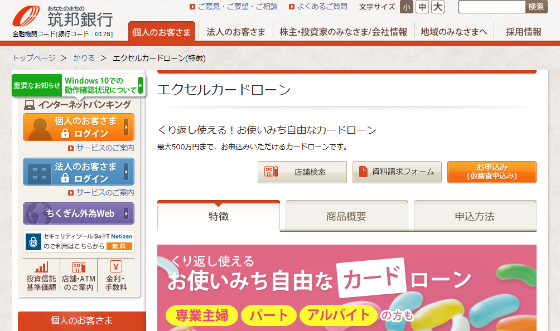
Task: Click the green arrow on the notice banner
Action: (x=141, y=85)
